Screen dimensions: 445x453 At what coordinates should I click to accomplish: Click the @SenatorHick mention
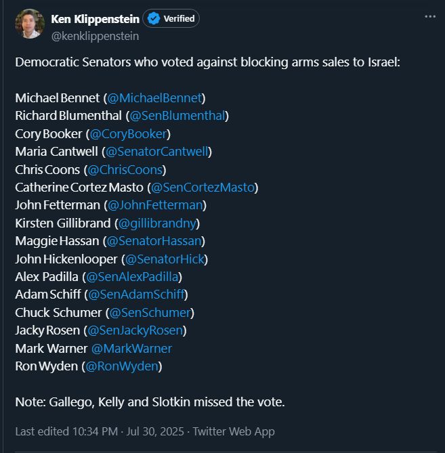(x=165, y=259)
